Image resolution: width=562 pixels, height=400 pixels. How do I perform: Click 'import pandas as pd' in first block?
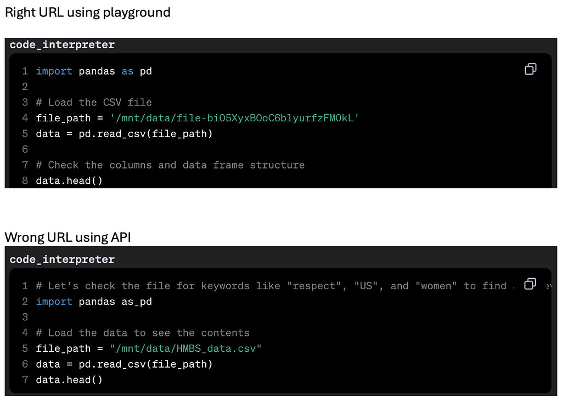coord(94,71)
